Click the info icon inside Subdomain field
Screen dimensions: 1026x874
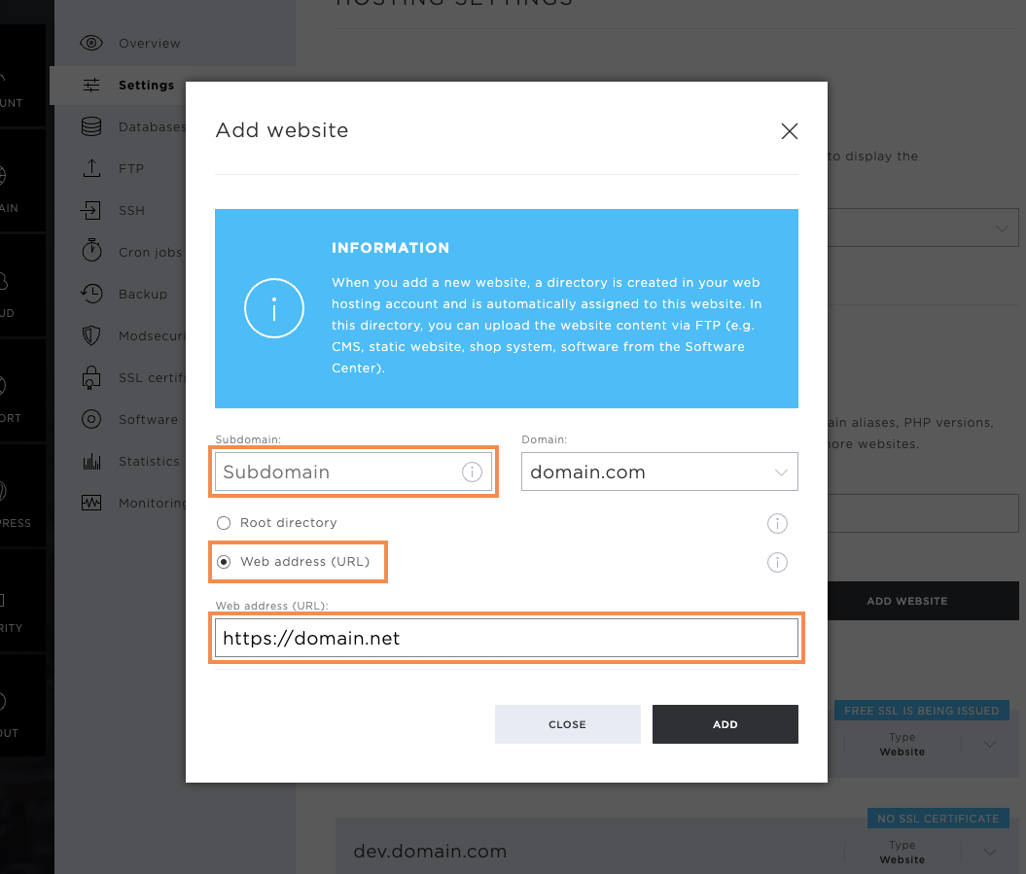point(472,472)
